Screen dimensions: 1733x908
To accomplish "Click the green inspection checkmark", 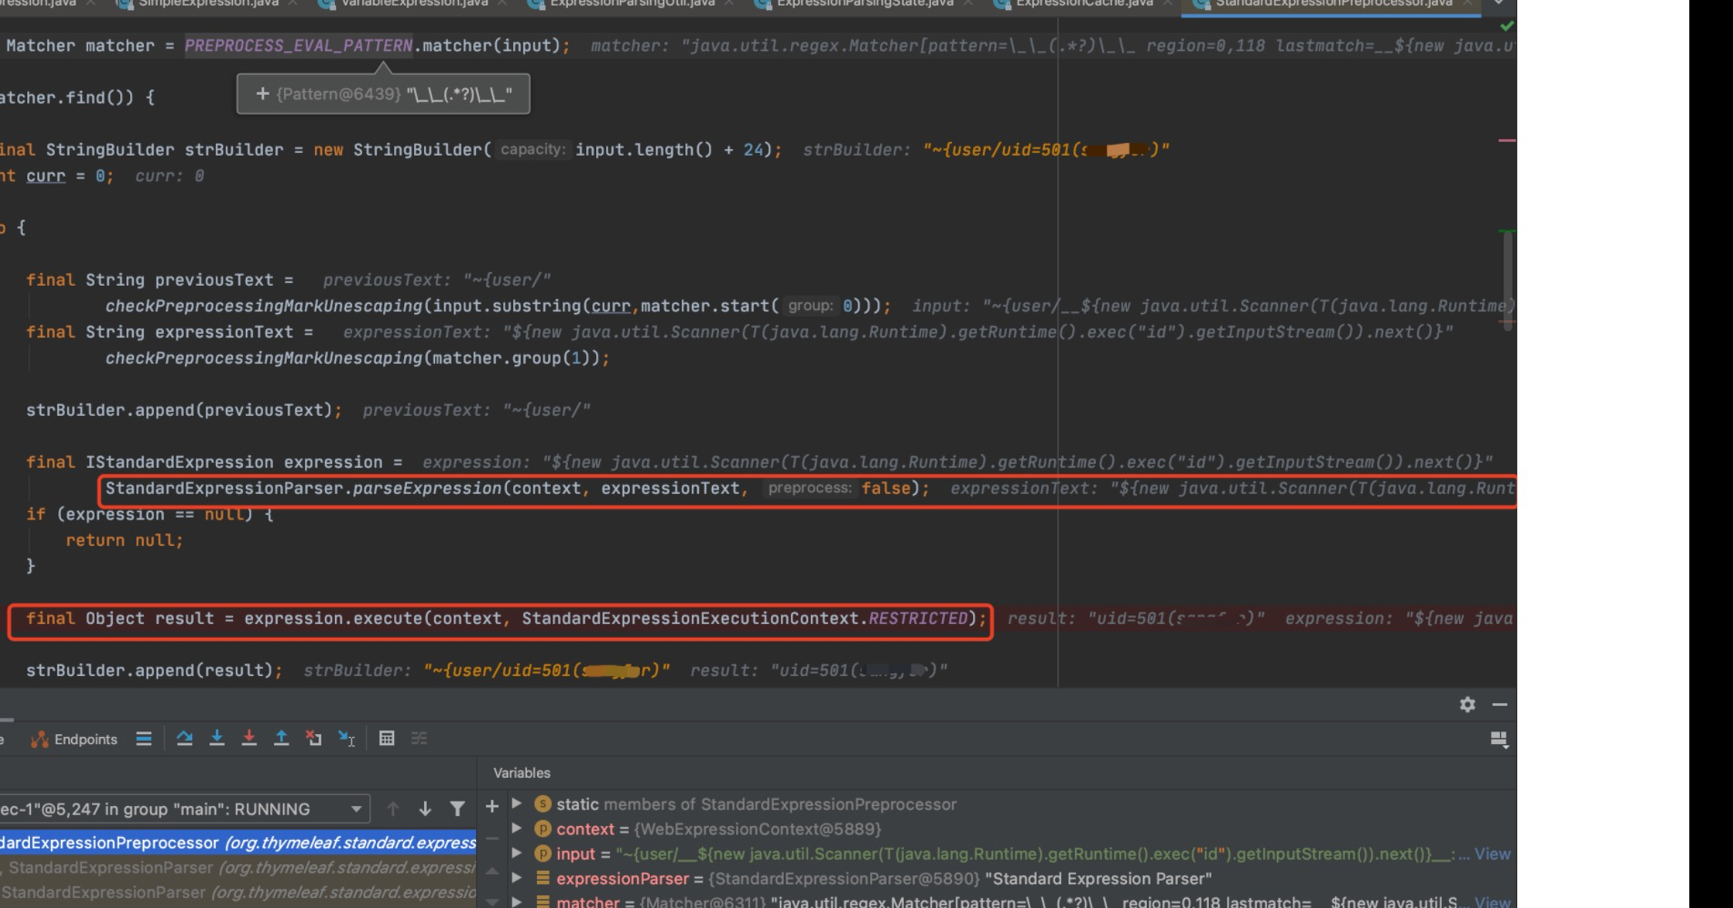I will pos(1506,25).
